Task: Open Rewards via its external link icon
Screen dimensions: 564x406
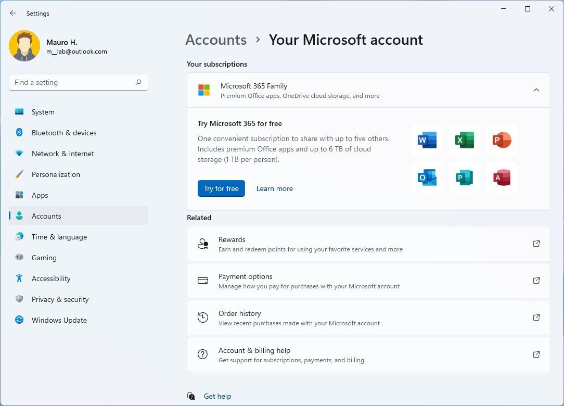Action: [536, 243]
